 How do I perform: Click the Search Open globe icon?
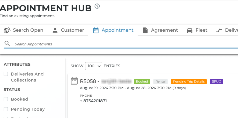(7, 30)
